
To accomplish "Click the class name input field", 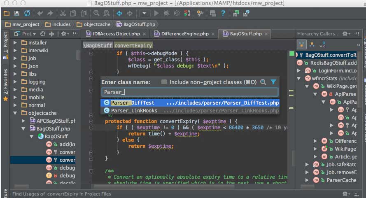I will point(190,92).
